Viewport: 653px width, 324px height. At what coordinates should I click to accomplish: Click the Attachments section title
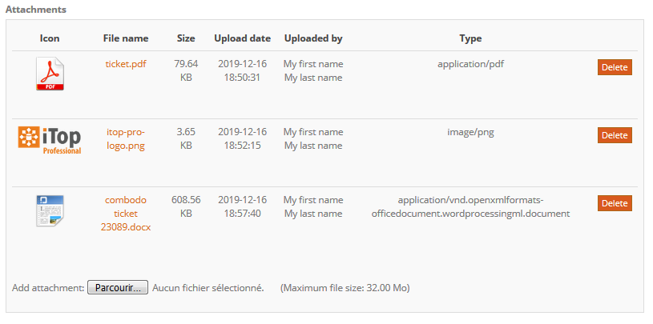[36, 10]
